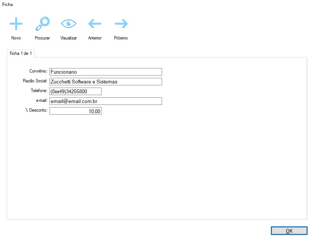
Task: Focus the Convênio field containing Funcionario
Action: click(105, 72)
